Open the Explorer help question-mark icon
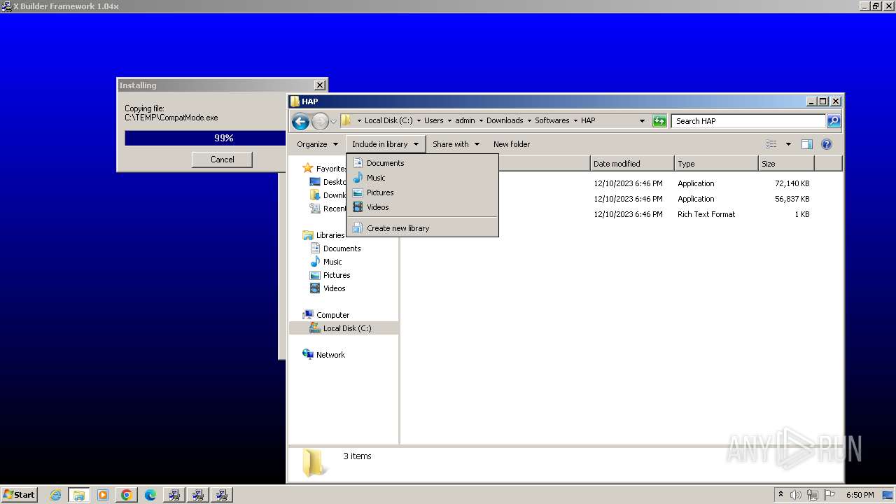Viewport: 896px width, 504px height. point(826,144)
